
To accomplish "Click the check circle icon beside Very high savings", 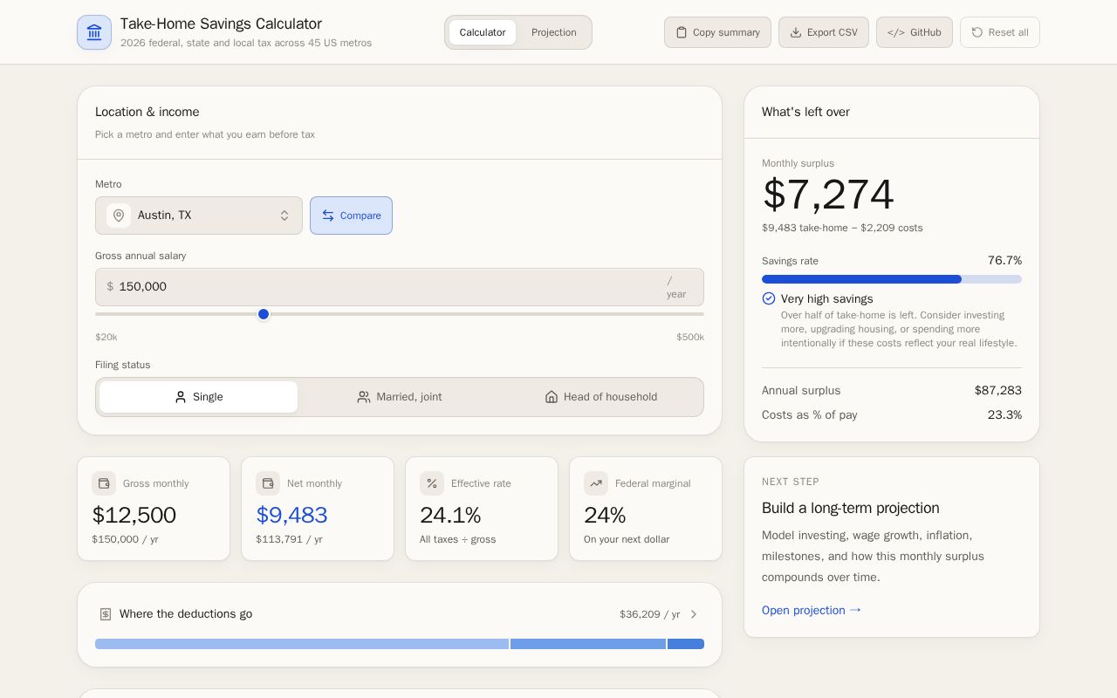I will tap(769, 298).
